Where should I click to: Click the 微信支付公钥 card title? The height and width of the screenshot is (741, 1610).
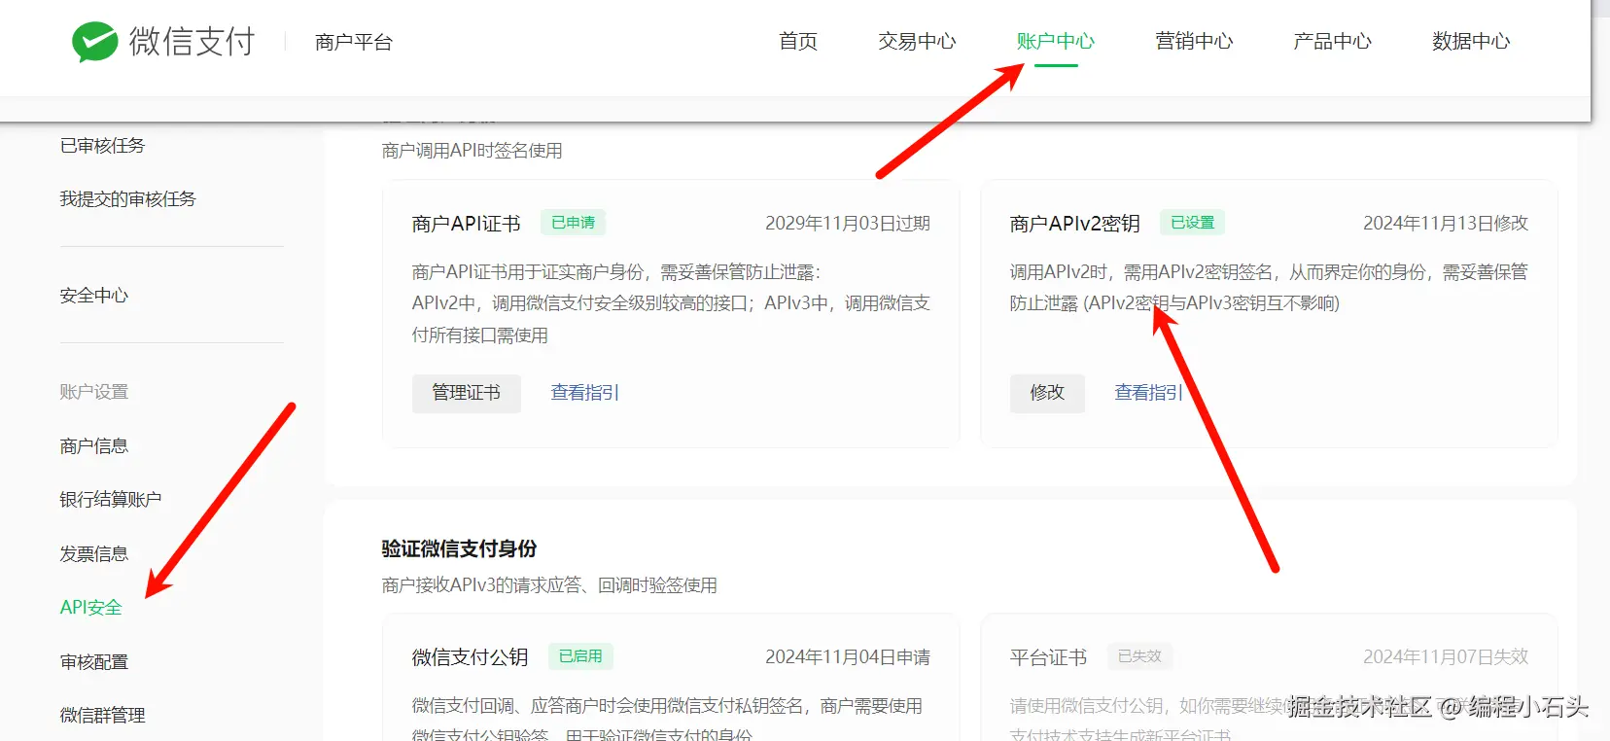click(470, 657)
